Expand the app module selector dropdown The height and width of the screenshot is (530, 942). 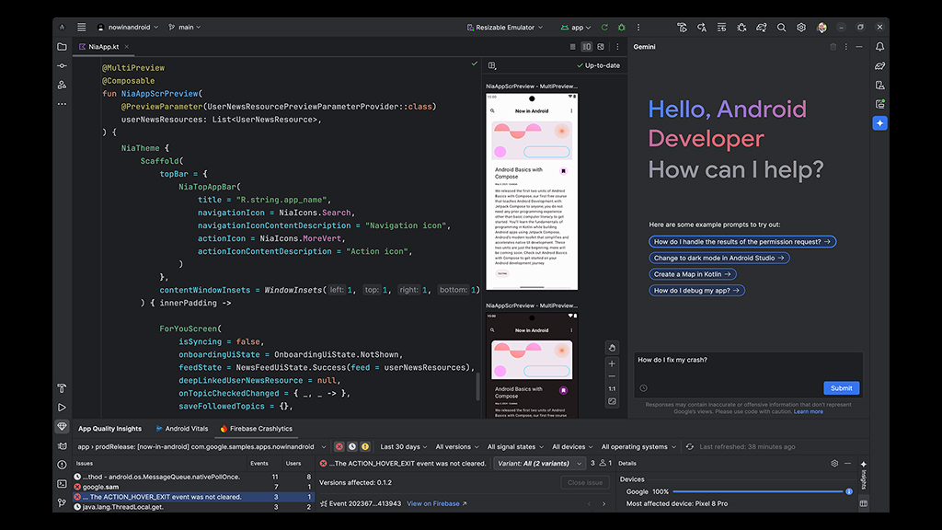click(201, 446)
